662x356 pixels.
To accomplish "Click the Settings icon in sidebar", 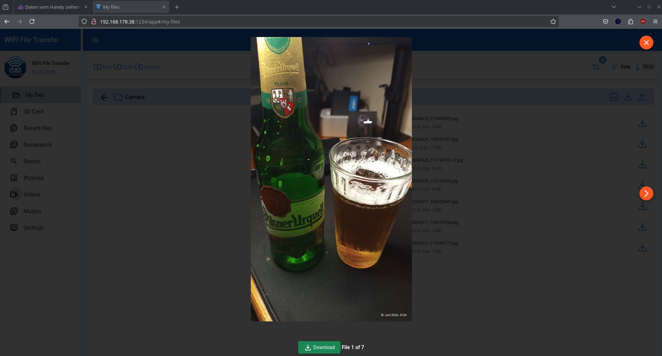I will pyautogui.click(x=14, y=228).
